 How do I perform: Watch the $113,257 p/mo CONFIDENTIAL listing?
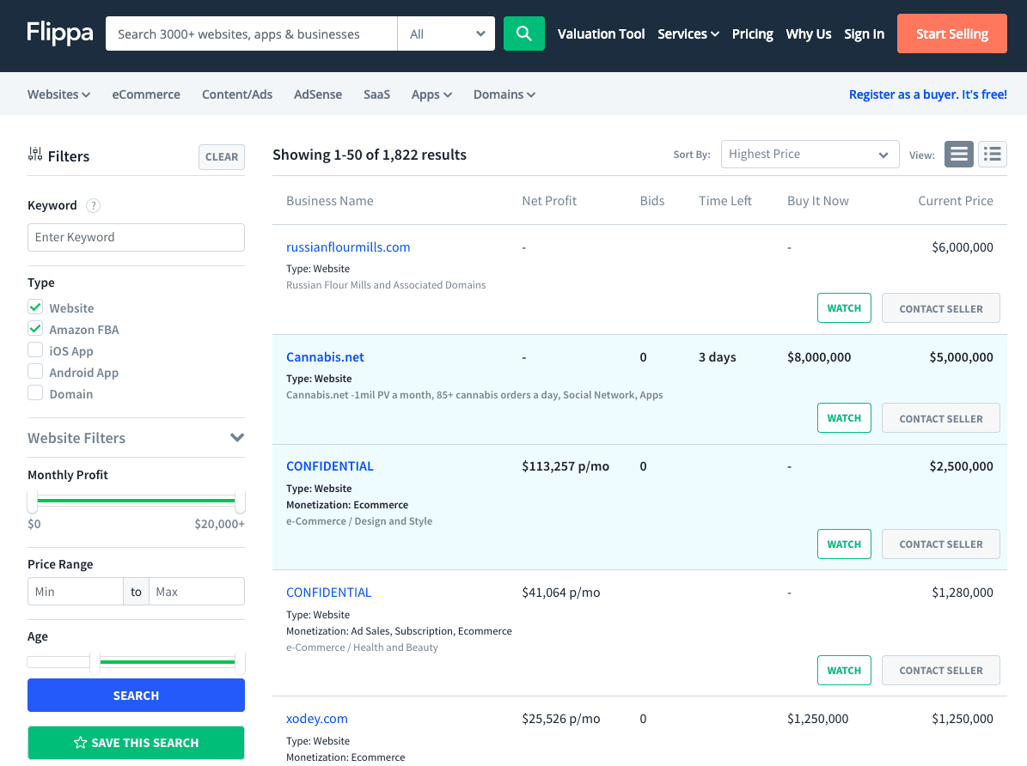[844, 544]
